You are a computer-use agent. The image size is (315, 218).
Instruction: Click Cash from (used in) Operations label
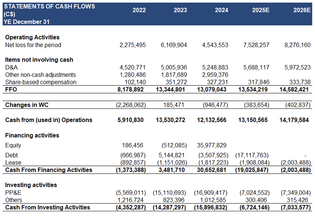tap(49, 120)
